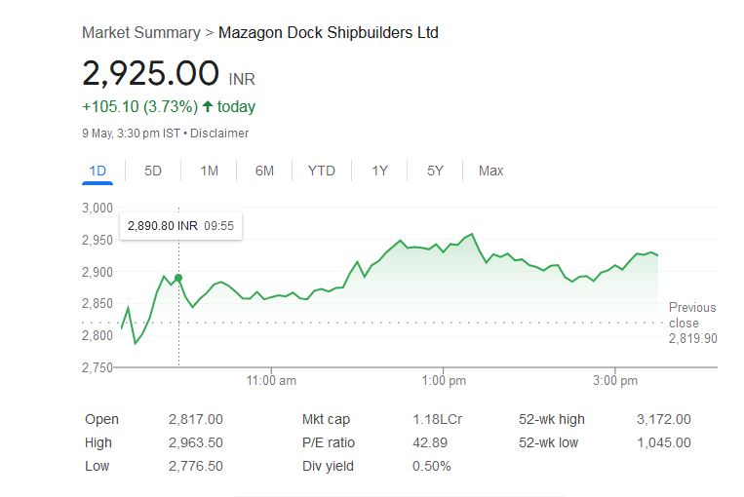
Task: Select the YTD range tab
Action: [321, 171]
